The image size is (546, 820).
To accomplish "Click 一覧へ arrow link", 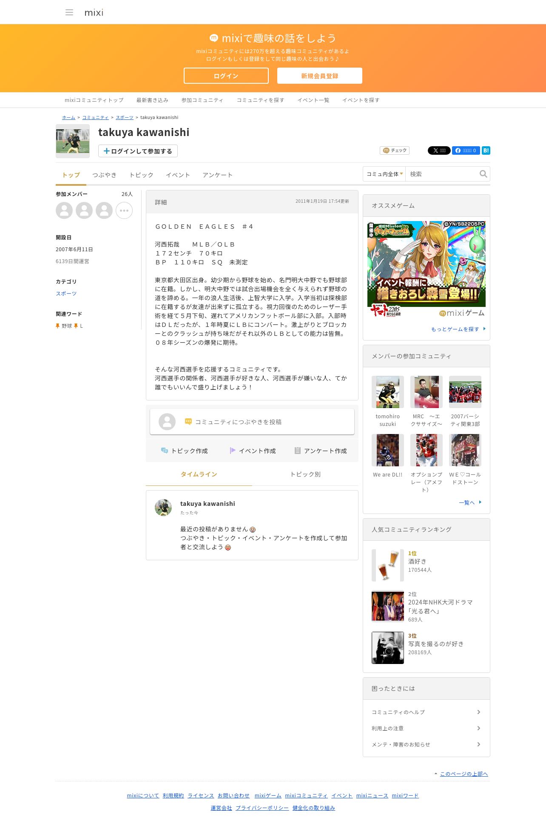I will (470, 502).
